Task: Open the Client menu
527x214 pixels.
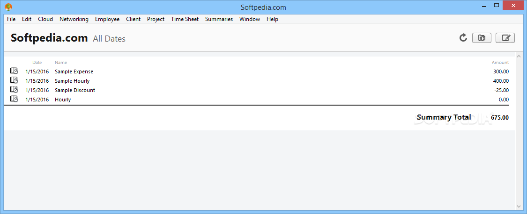Action: click(134, 19)
